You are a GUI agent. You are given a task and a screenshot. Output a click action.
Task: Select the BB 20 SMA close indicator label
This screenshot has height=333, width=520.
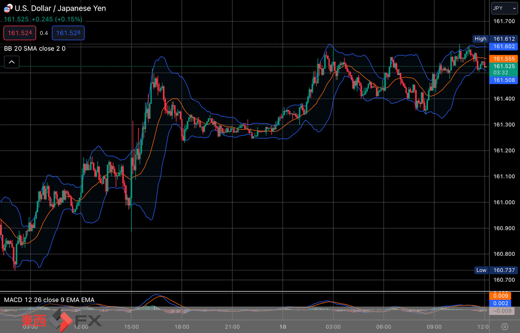tap(35, 49)
